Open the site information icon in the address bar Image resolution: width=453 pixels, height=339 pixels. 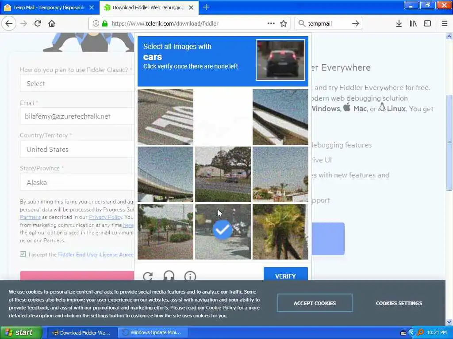pos(96,24)
